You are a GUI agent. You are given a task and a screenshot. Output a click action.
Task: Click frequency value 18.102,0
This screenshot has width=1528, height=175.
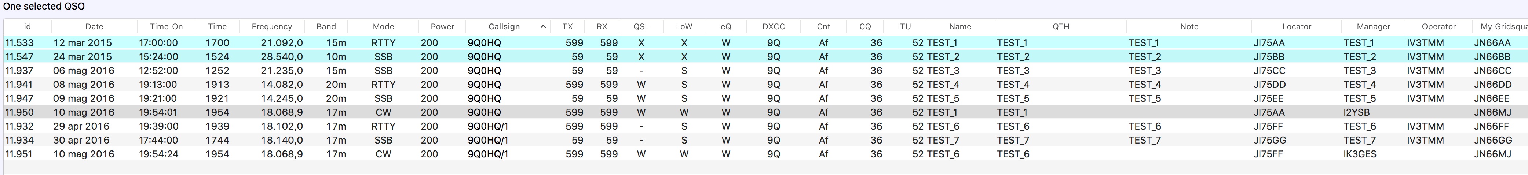coord(282,126)
